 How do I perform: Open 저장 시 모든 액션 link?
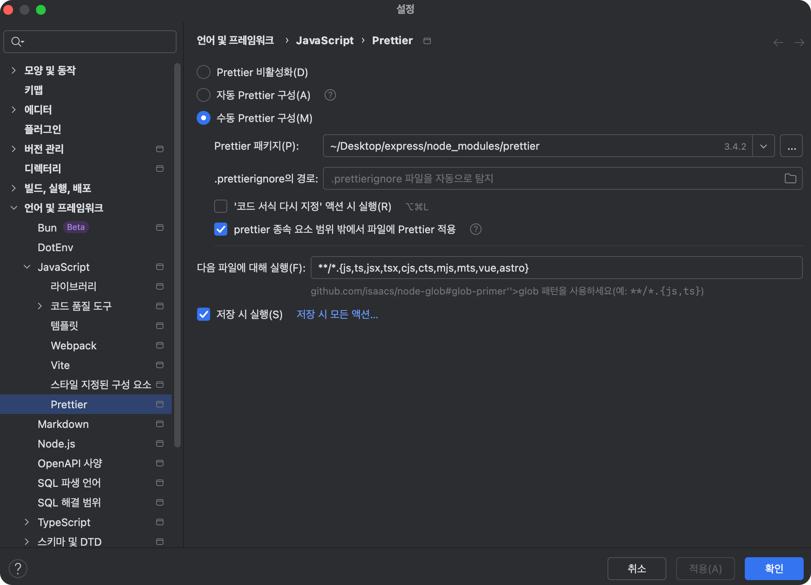[337, 314]
